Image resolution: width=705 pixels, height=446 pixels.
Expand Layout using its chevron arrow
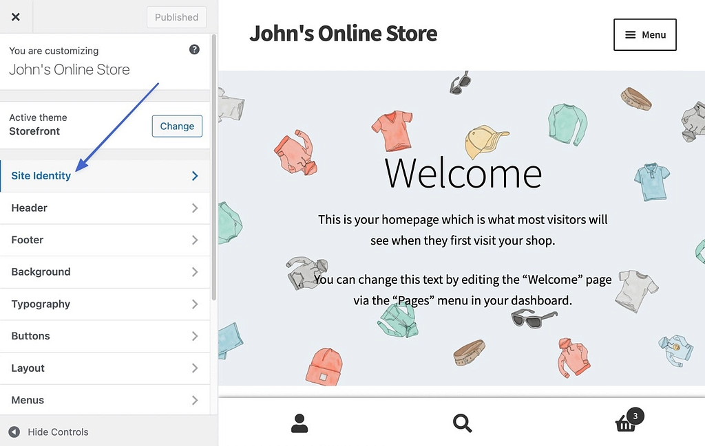pos(195,368)
